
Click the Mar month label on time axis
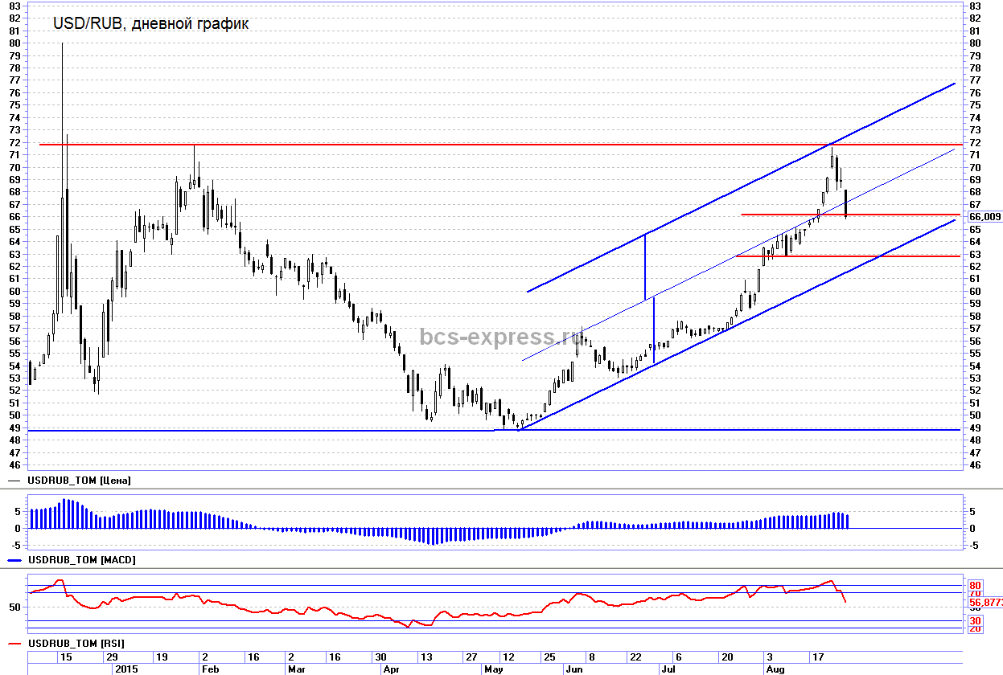pyautogui.click(x=296, y=669)
